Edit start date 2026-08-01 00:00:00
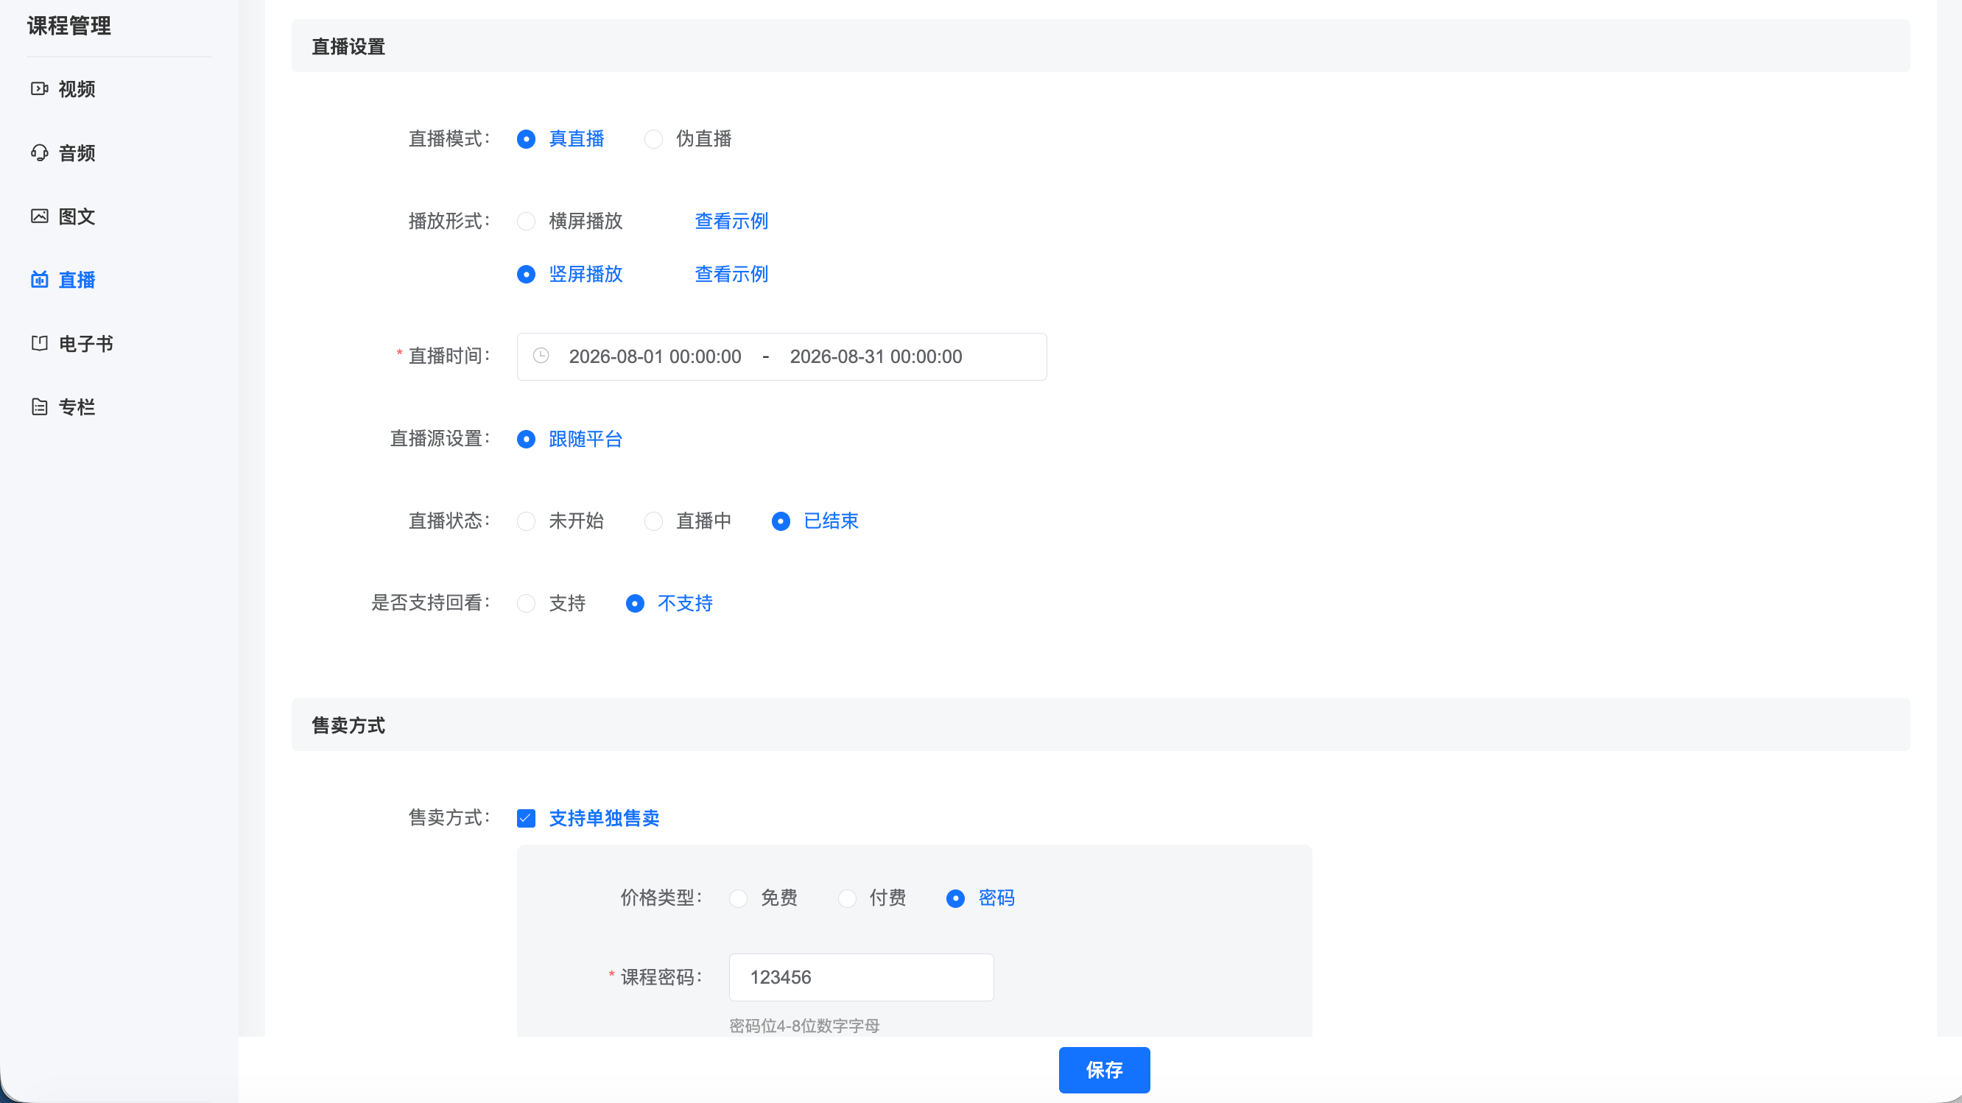Image resolution: width=1962 pixels, height=1103 pixels. pos(655,356)
